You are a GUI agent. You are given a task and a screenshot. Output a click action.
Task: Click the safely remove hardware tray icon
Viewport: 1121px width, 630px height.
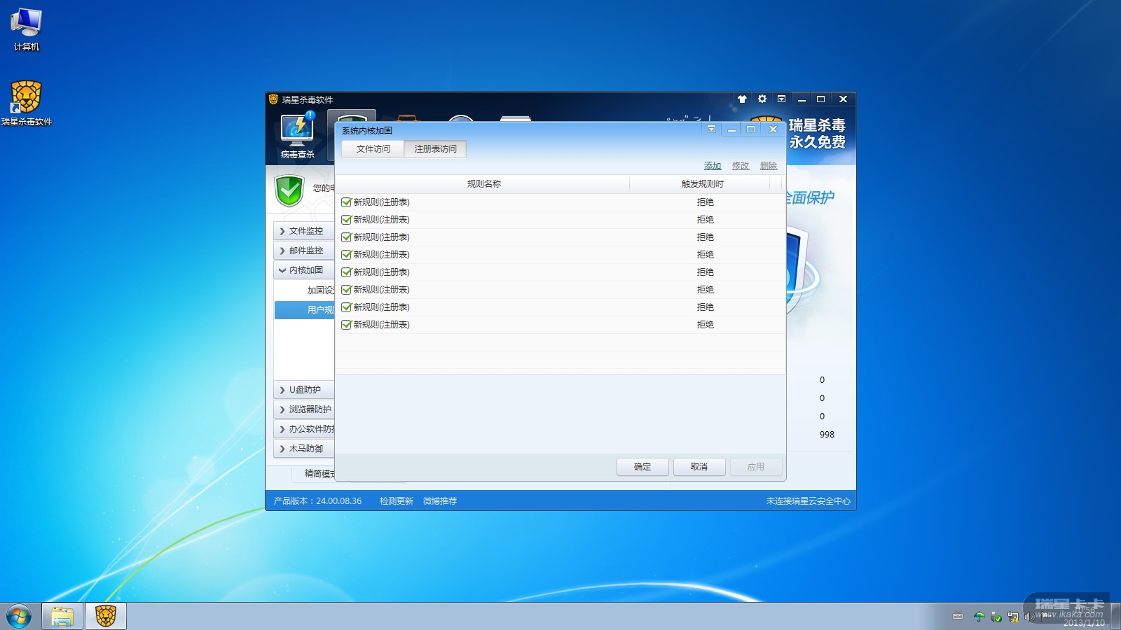[x=996, y=617]
